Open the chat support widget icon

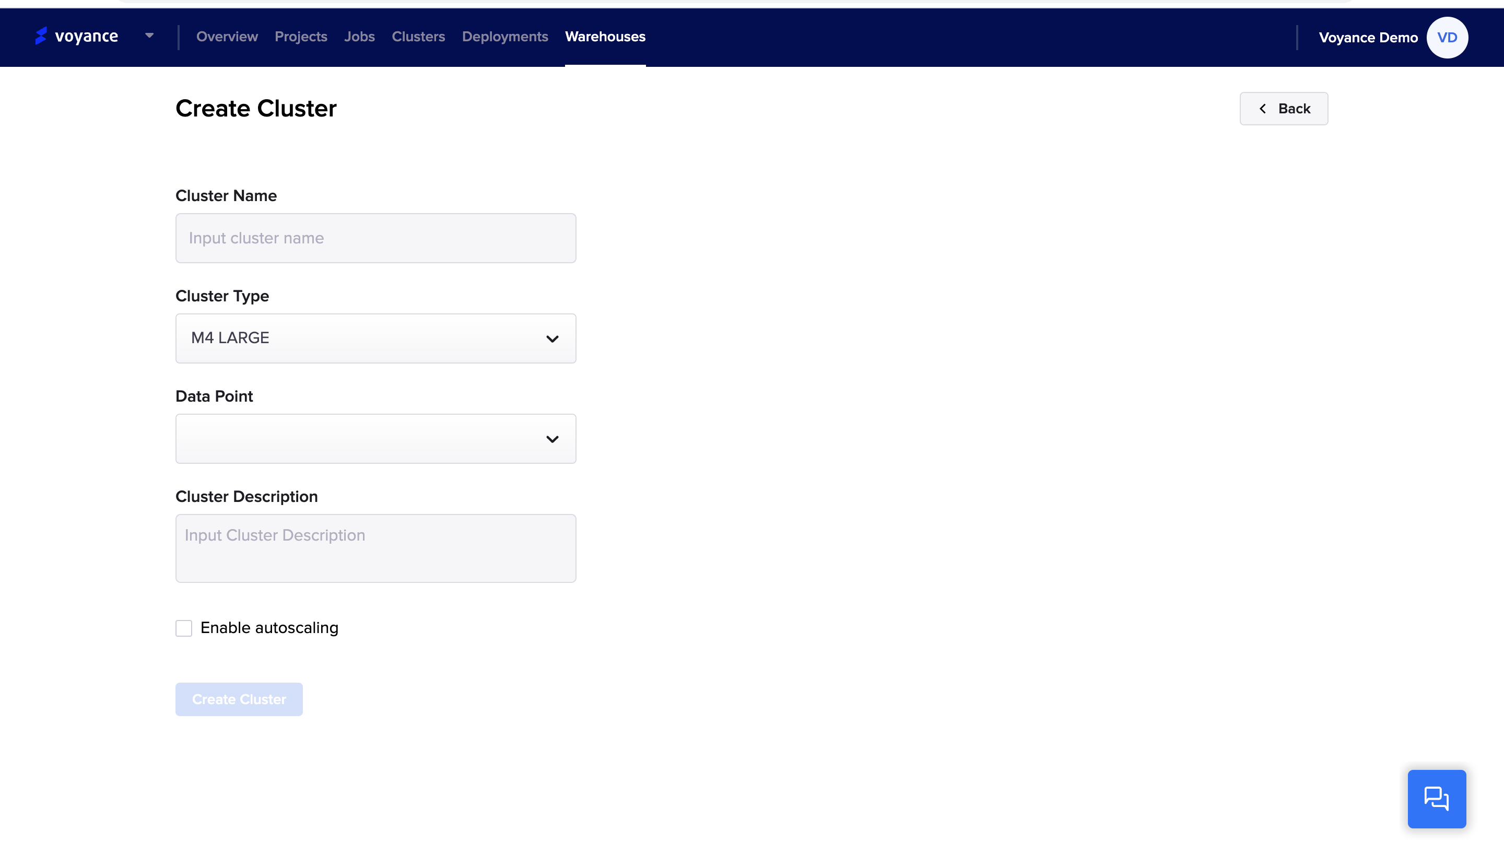pyautogui.click(x=1436, y=798)
